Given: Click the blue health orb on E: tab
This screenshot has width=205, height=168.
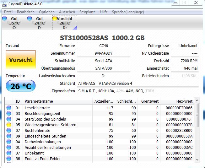Looking at the screenshot, I should 30,18.
